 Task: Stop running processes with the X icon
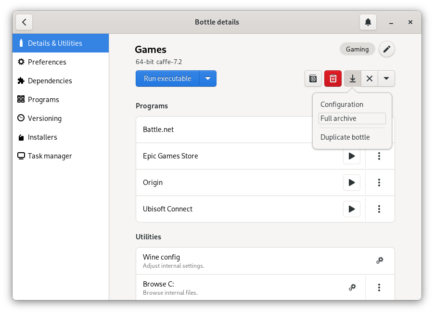[369, 78]
